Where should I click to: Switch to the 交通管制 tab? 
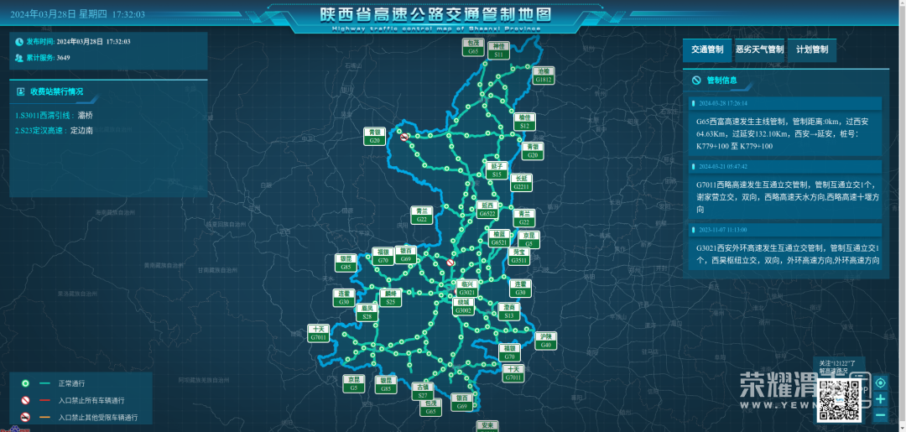point(707,49)
